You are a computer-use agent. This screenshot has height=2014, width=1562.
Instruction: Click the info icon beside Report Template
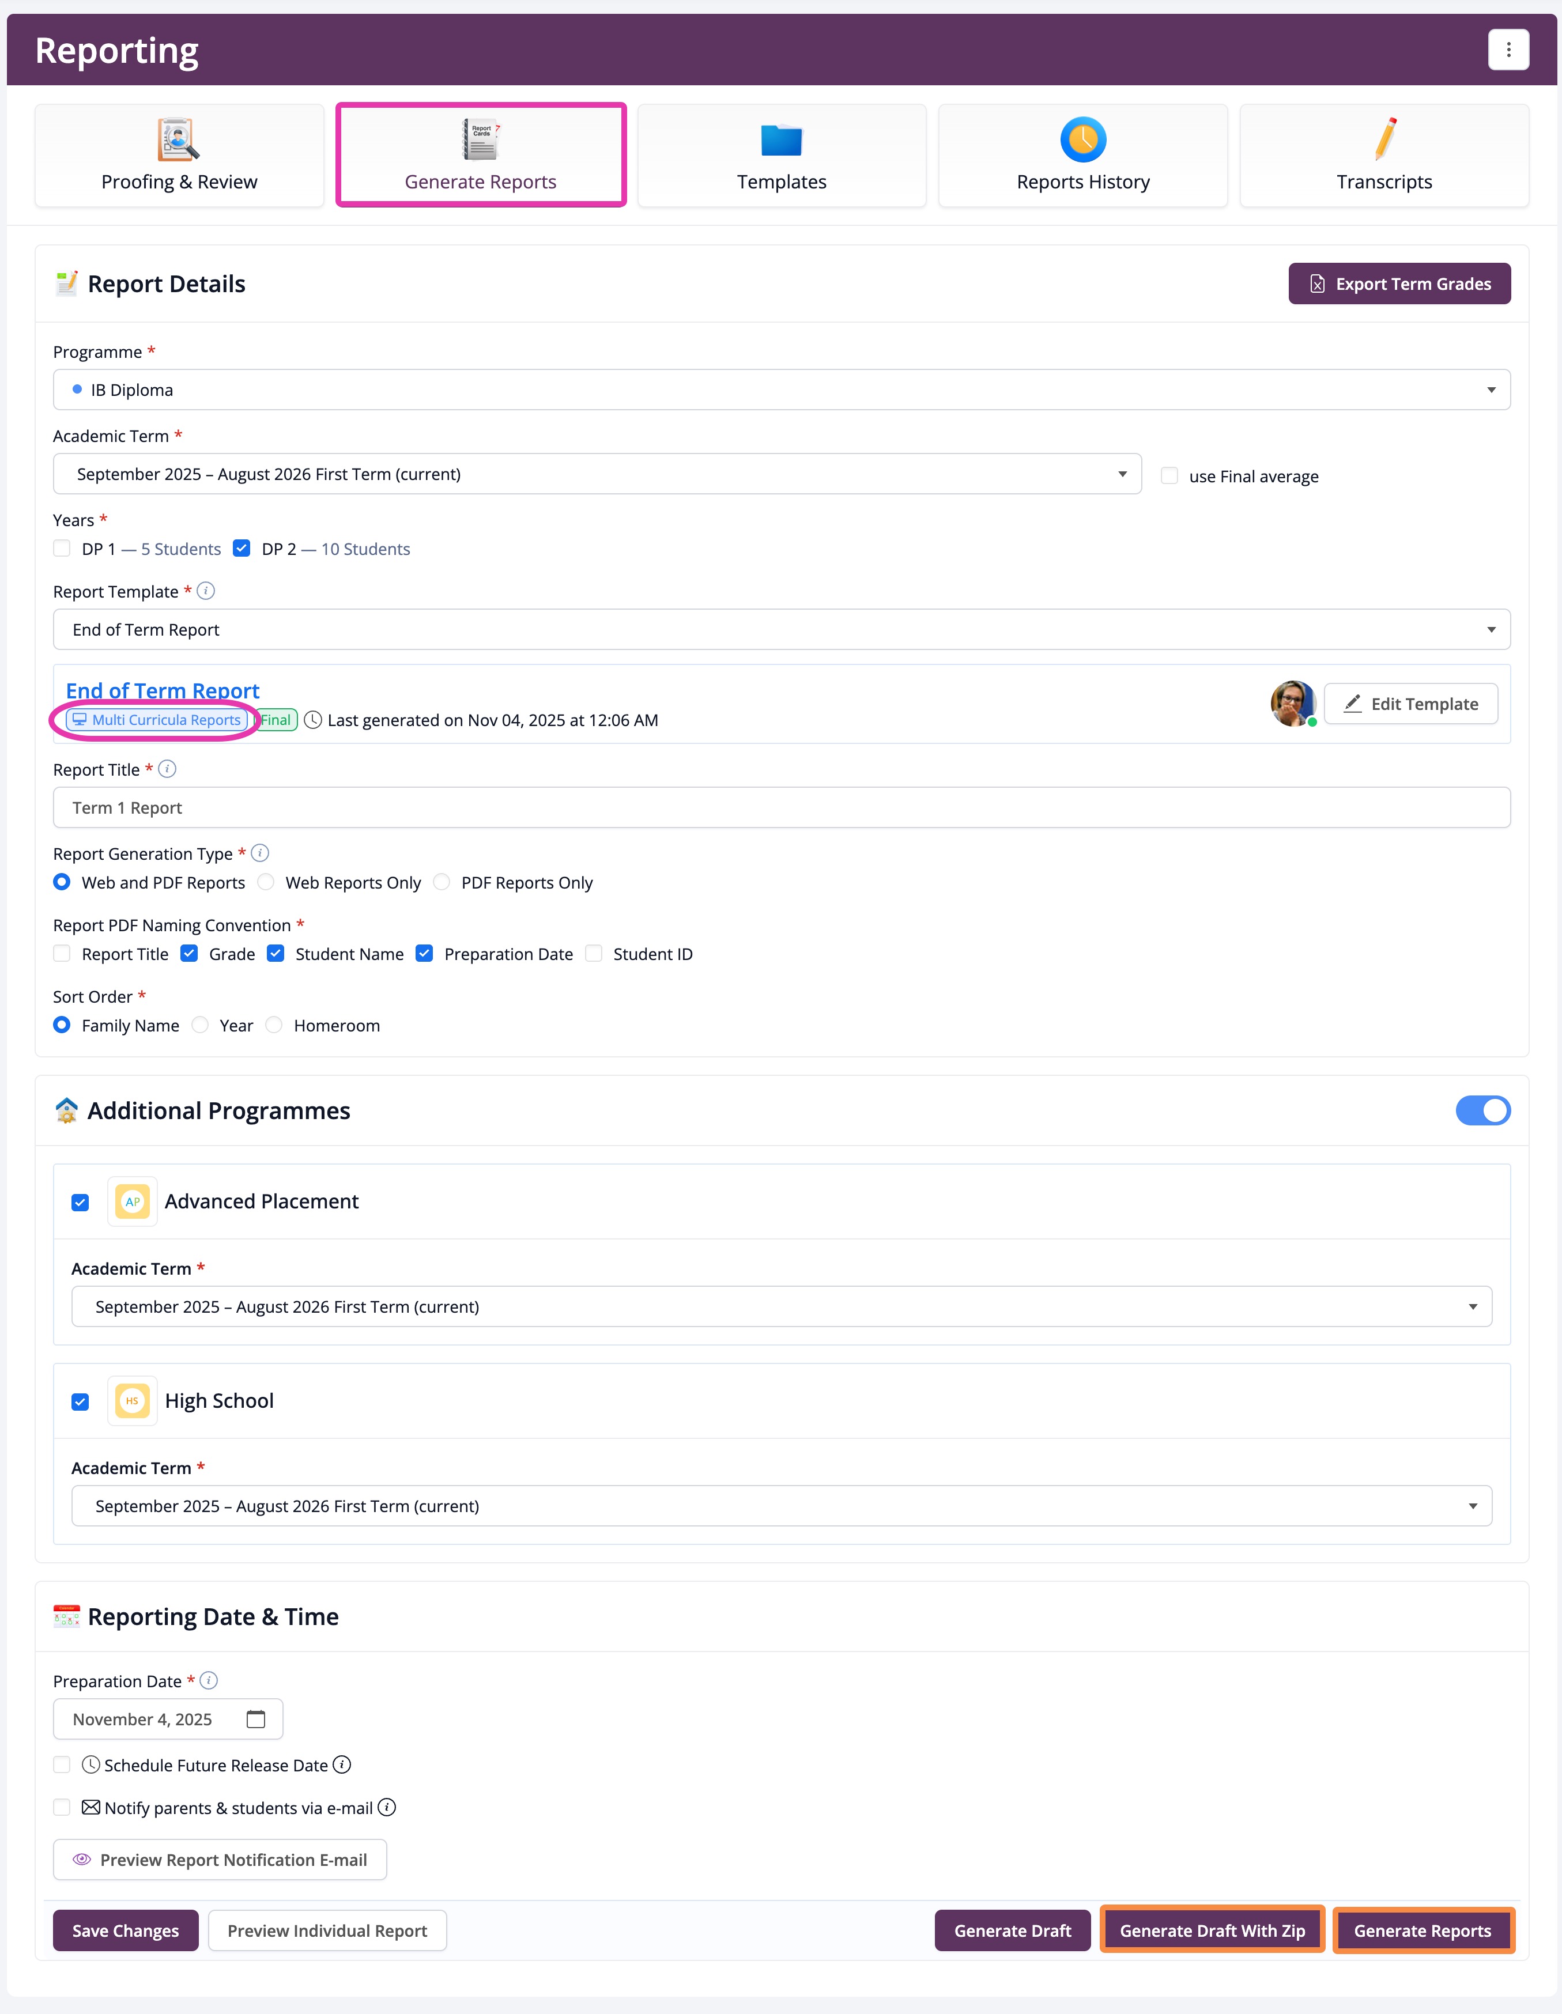[207, 591]
